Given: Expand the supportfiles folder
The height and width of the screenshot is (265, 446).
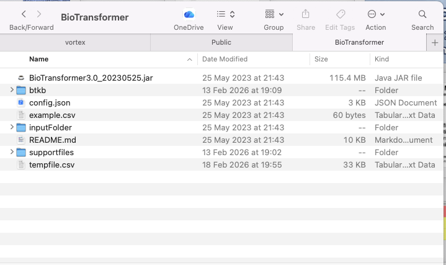Looking at the screenshot, I should (x=12, y=152).
